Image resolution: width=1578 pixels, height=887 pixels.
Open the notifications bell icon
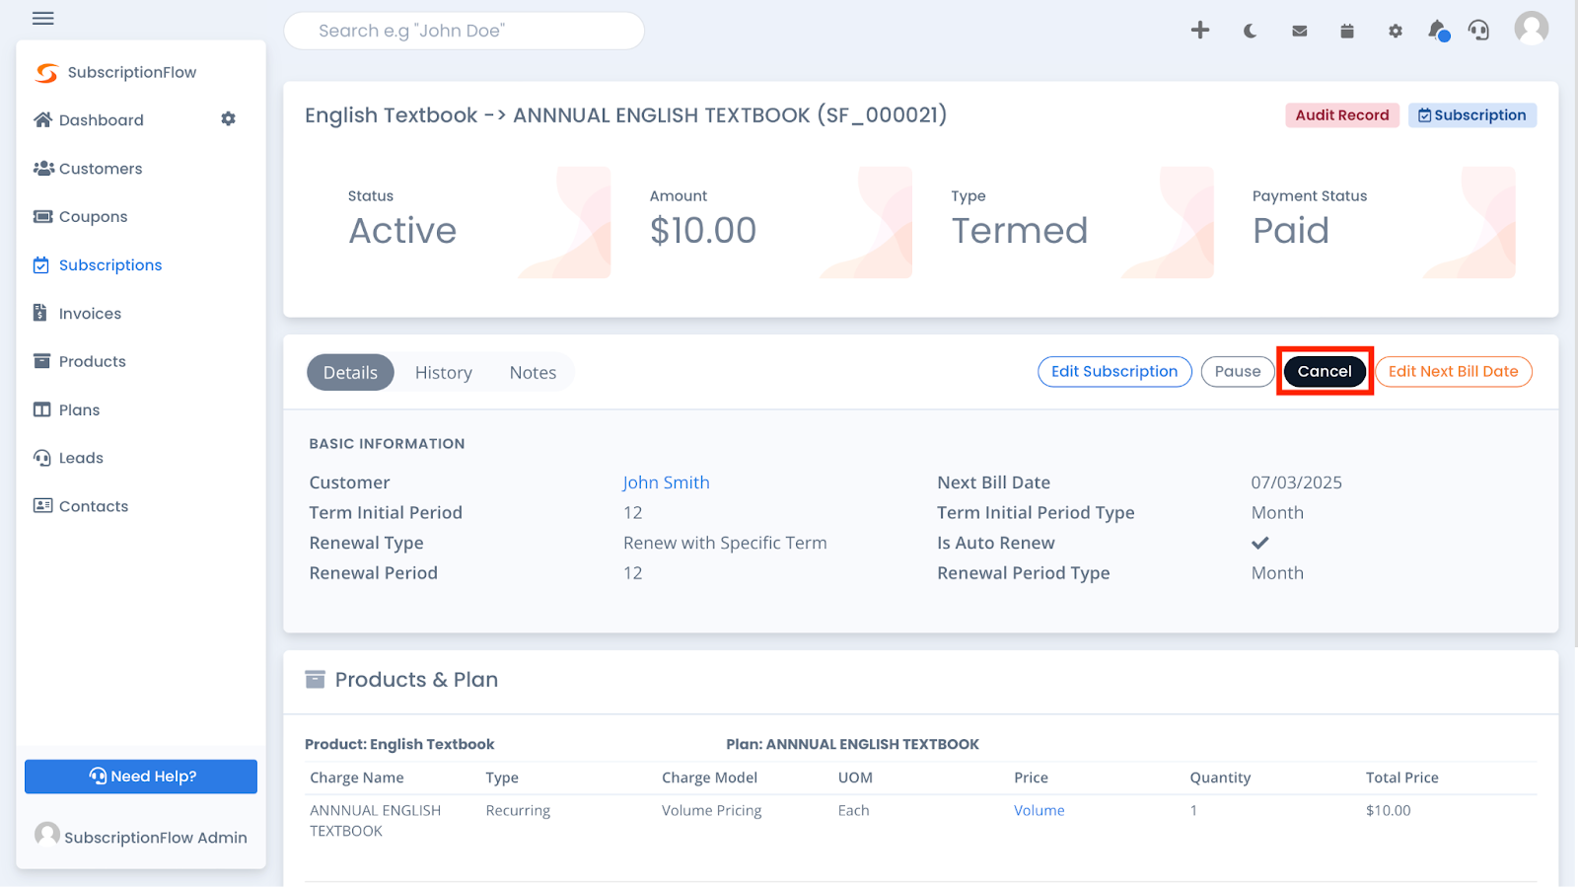pyautogui.click(x=1438, y=31)
